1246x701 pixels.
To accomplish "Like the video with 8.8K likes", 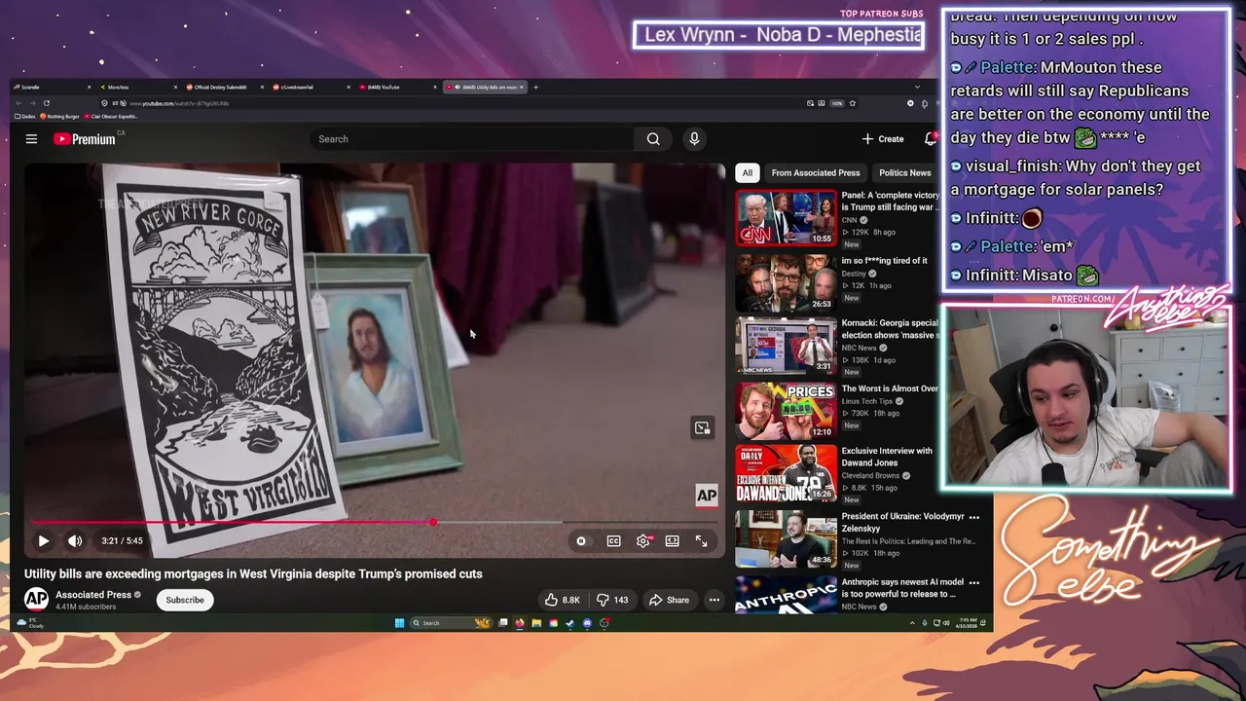I will click(563, 600).
